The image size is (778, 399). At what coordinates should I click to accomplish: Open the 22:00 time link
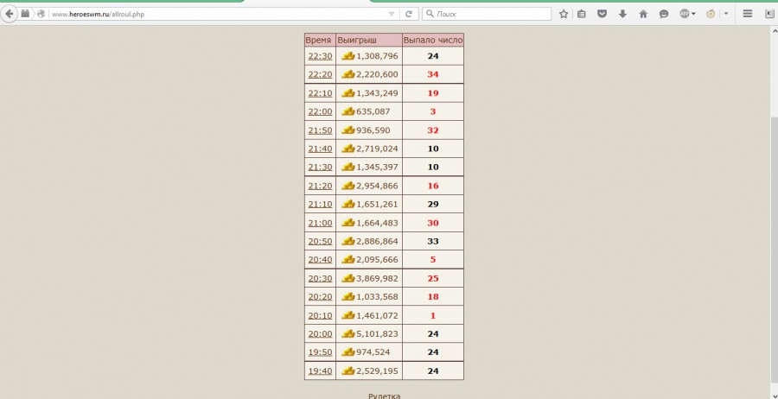click(x=320, y=111)
